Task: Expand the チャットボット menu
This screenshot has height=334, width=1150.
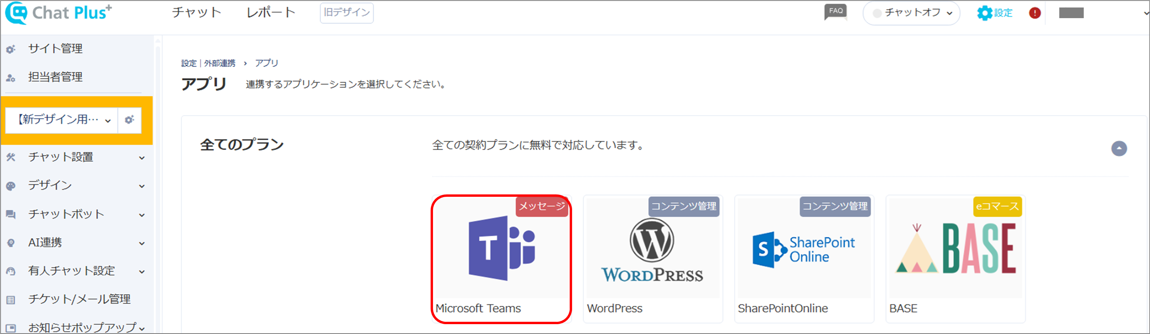Action: coord(77,214)
